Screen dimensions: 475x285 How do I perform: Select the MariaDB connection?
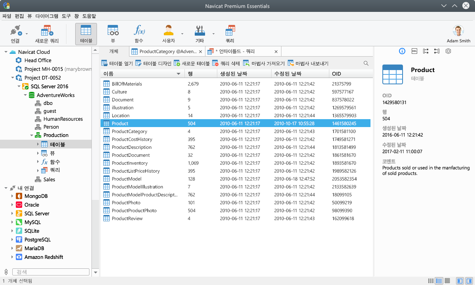click(34, 248)
